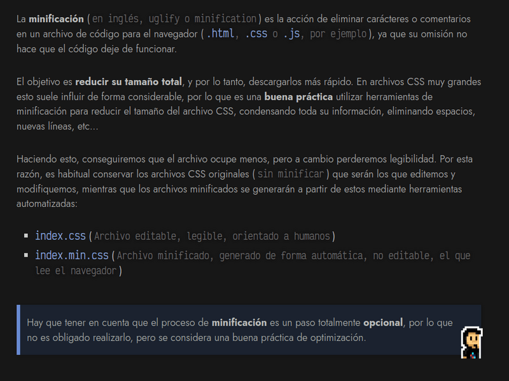Click the text por ejemplo in gray

pos(338,34)
